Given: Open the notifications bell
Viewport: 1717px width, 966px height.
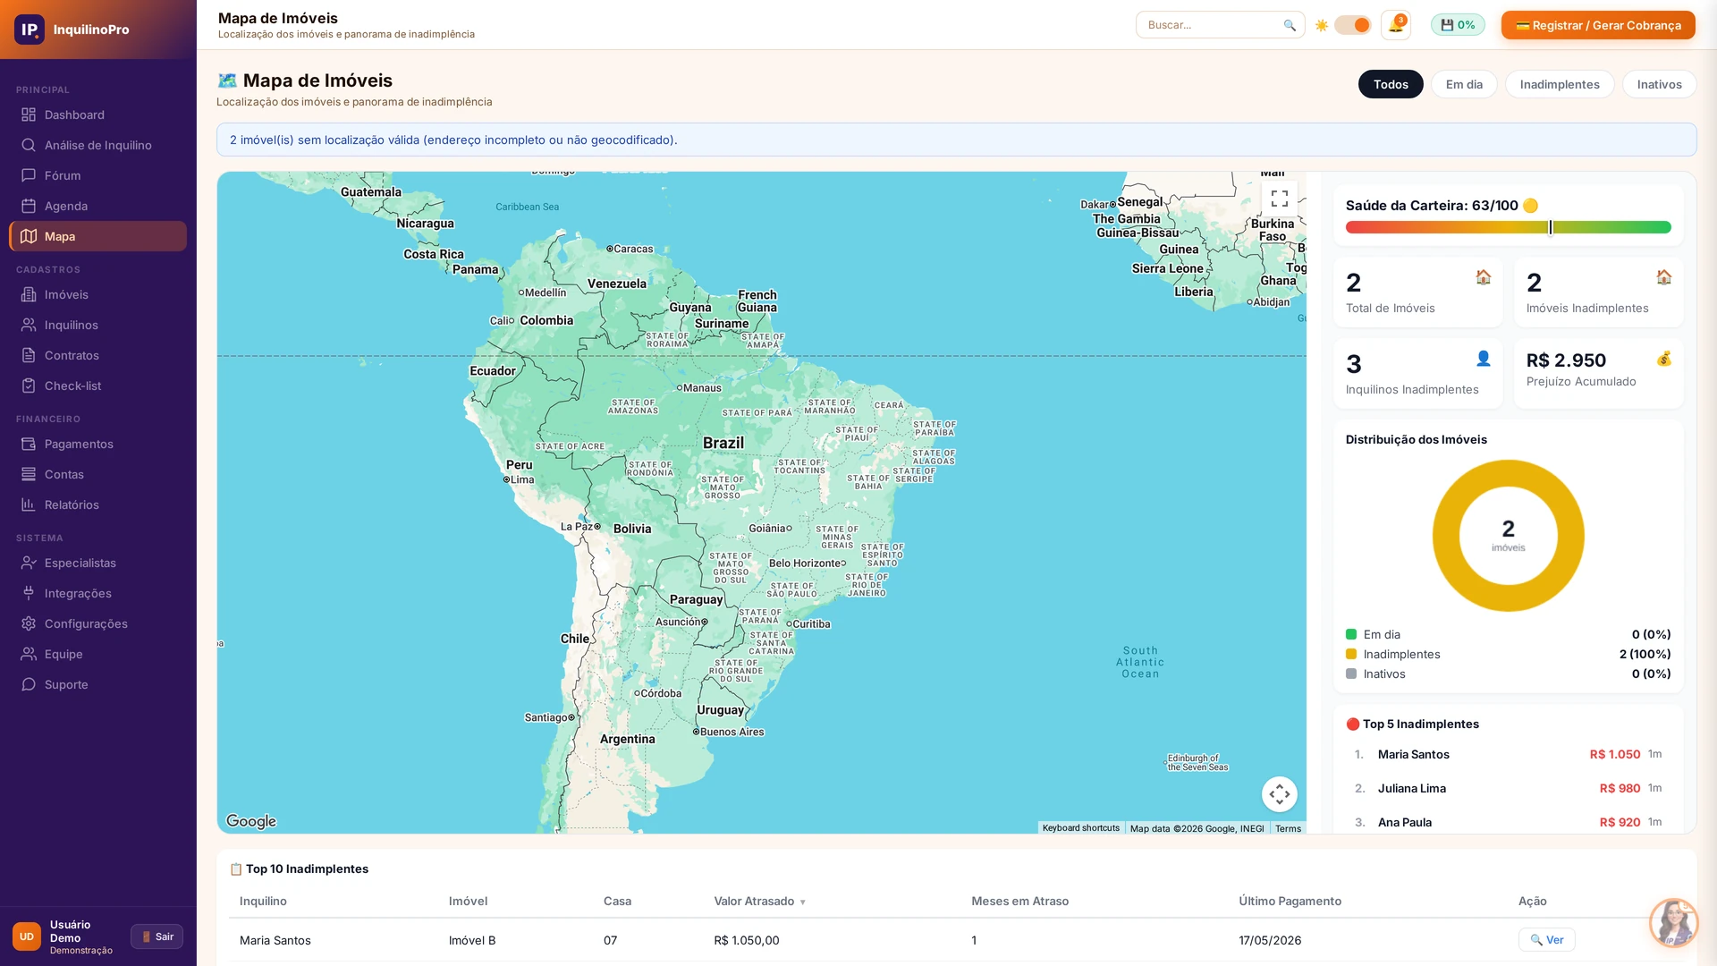Looking at the screenshot, I should 1395,25.
